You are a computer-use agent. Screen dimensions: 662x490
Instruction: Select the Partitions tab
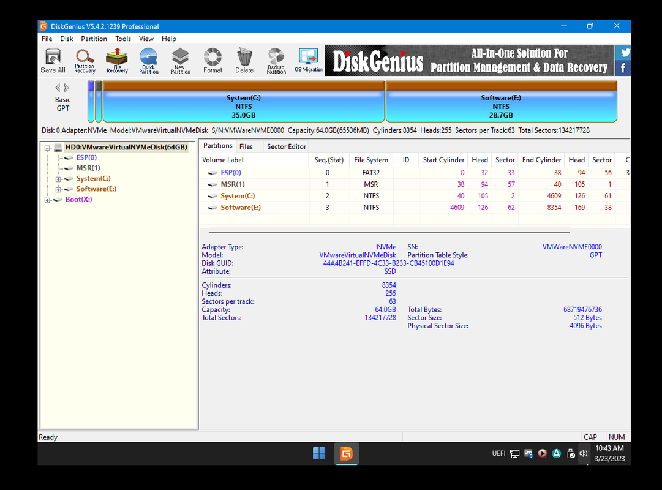218,146
